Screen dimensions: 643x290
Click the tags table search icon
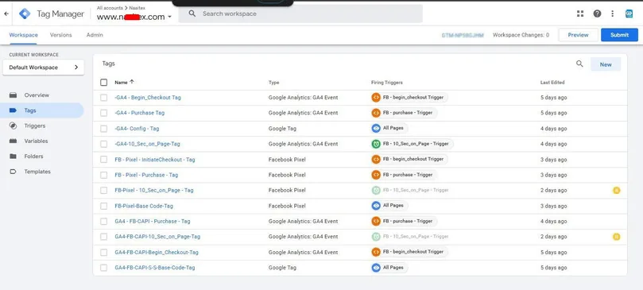click(x=579, y=64)
